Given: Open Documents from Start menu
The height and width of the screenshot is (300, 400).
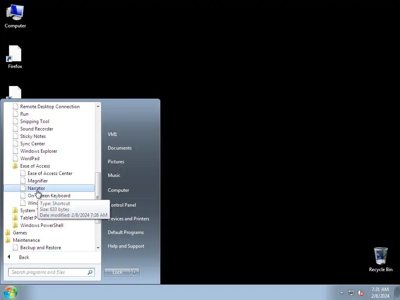Looking at the screenshot, I should coord(120,148).
